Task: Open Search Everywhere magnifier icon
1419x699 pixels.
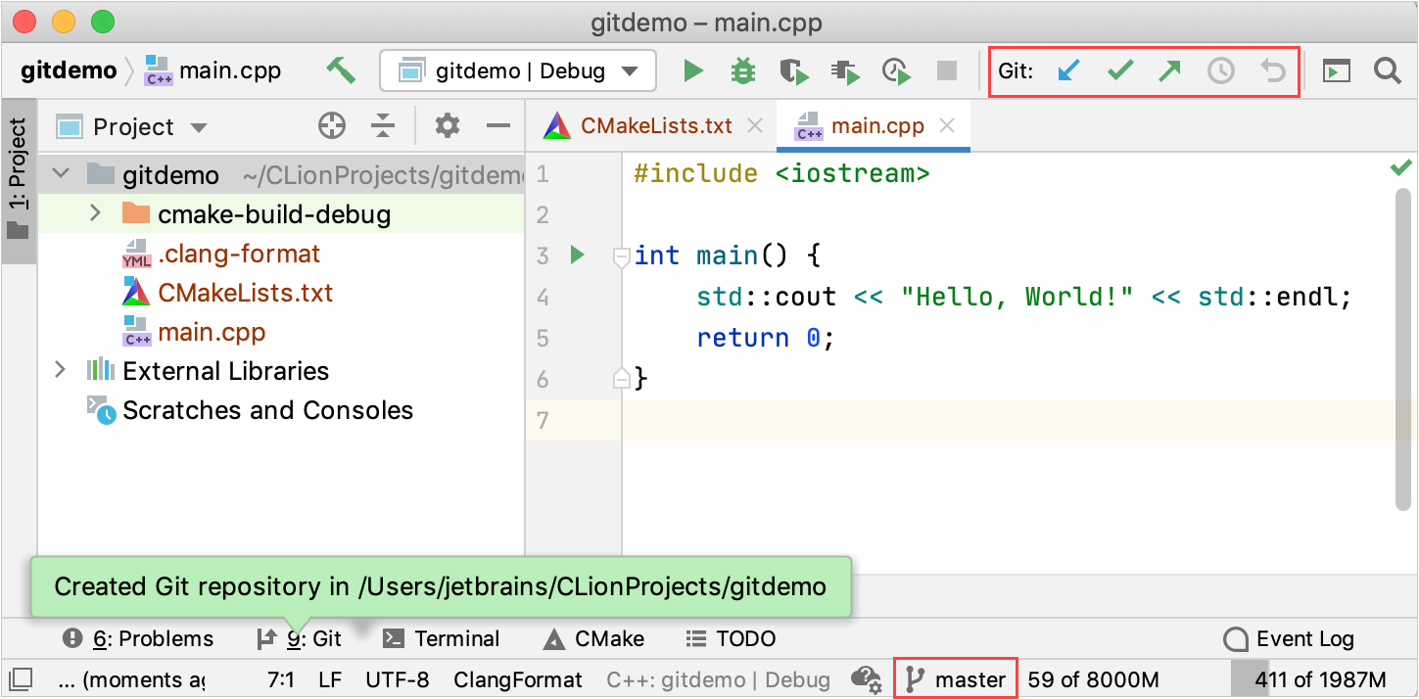Action: [1388, 70]
